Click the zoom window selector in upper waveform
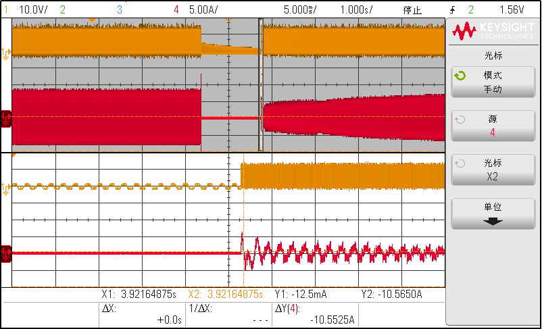 pyautogui.click(x=261, y=84)
